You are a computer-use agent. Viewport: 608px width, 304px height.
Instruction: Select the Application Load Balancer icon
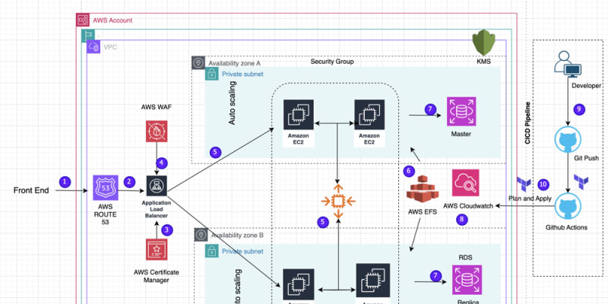pos(157,185)
